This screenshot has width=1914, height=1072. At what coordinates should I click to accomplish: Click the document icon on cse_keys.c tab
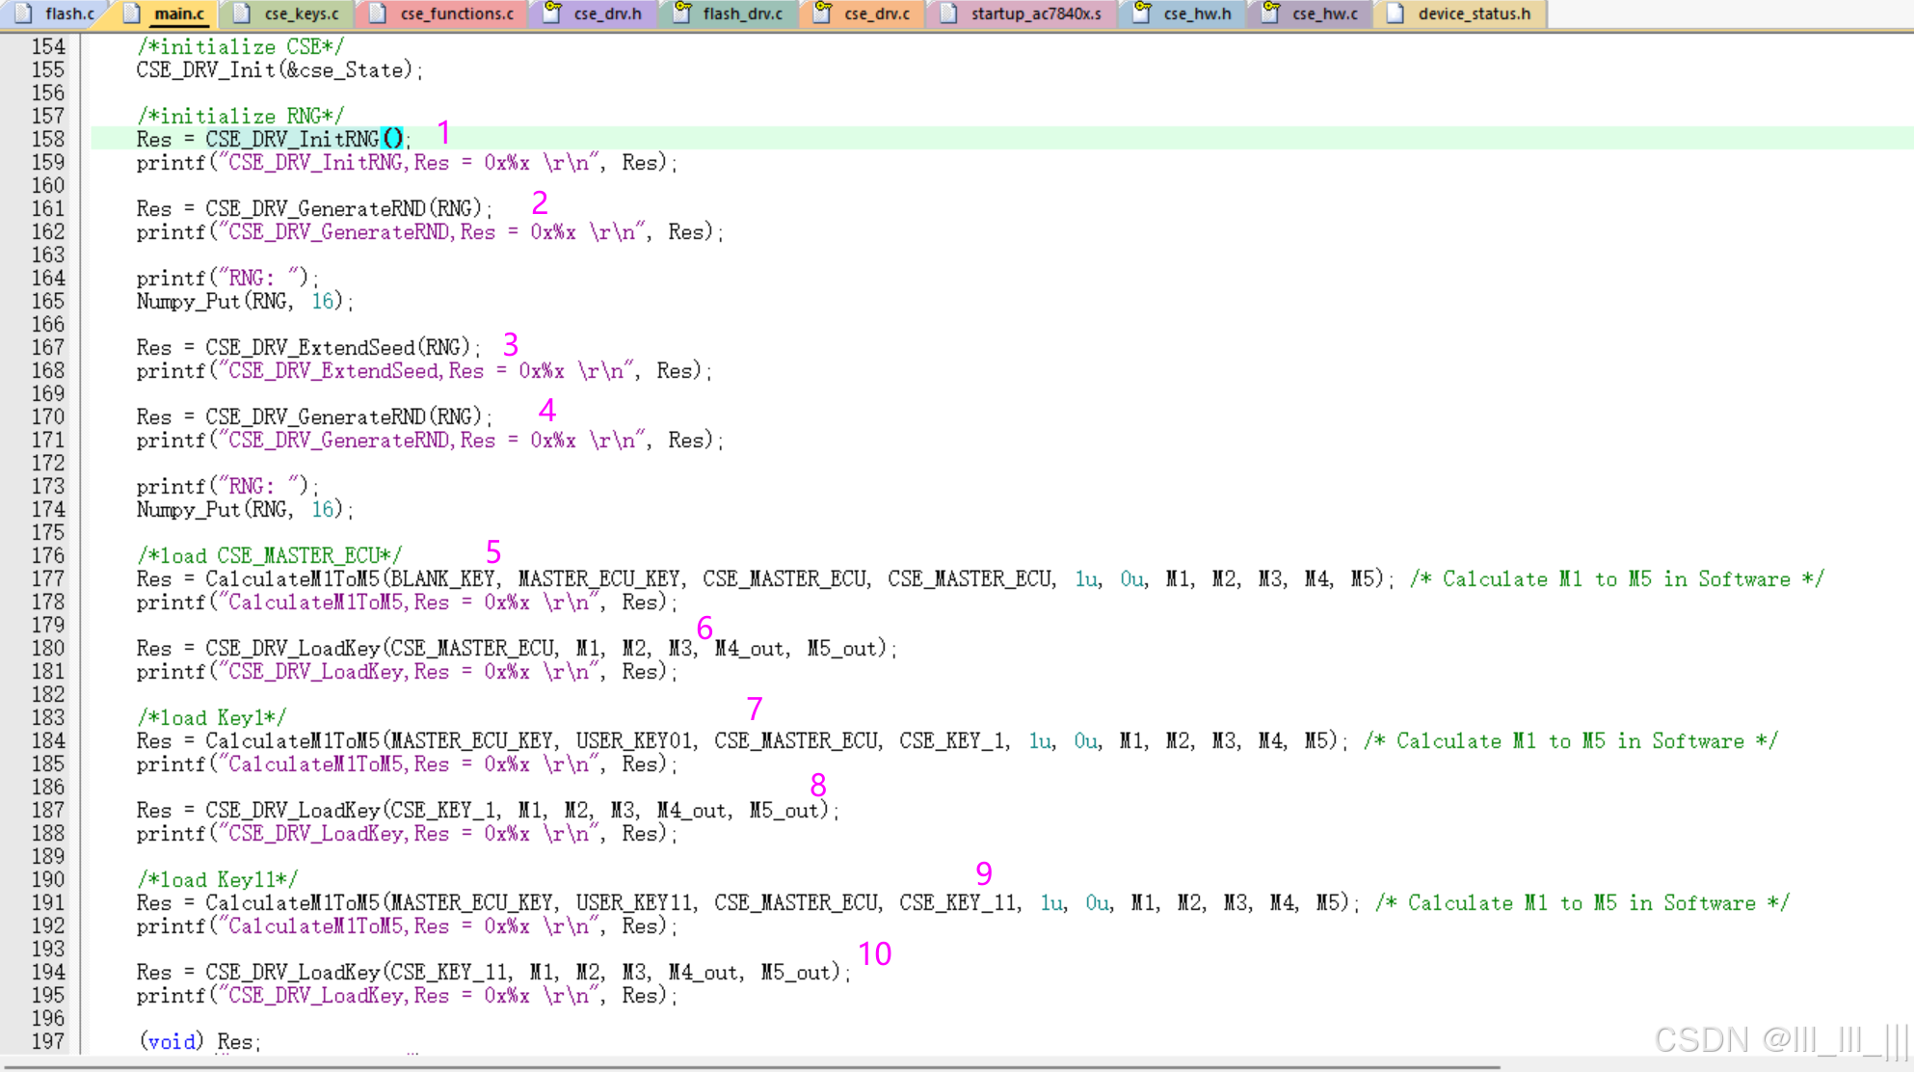point(243,13)
